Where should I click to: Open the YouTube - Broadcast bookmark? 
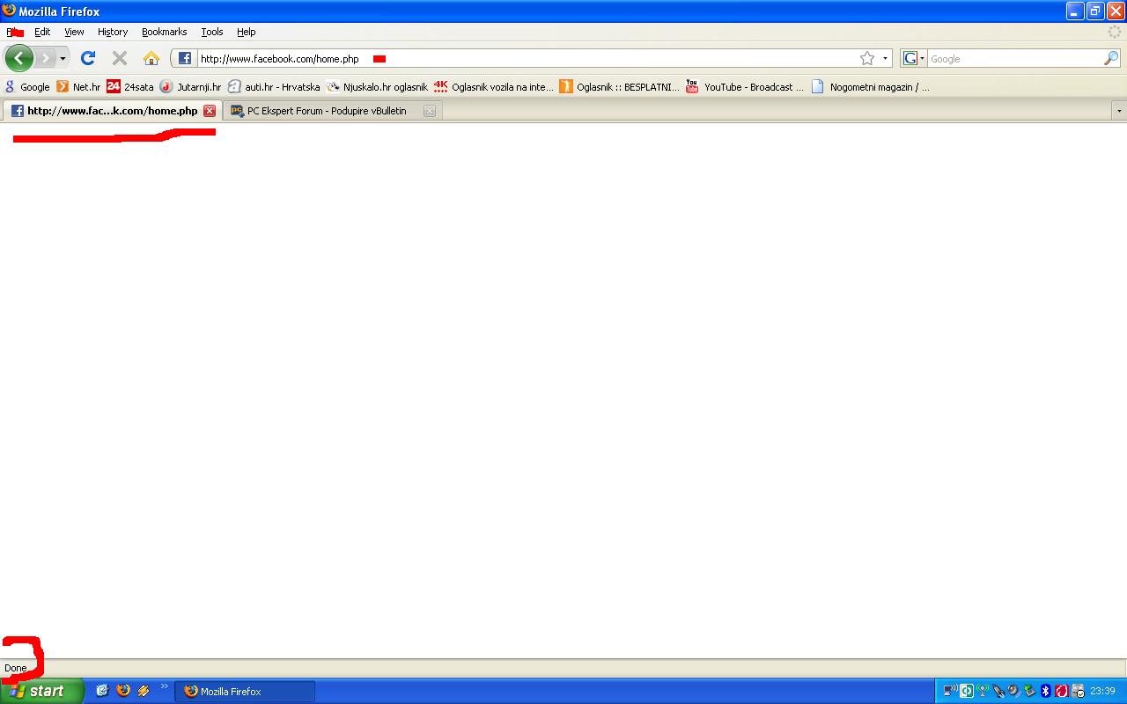click(x=745, y=87)
